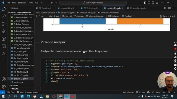
Task: Open the Manage gear menu
Action: (4, 87)
